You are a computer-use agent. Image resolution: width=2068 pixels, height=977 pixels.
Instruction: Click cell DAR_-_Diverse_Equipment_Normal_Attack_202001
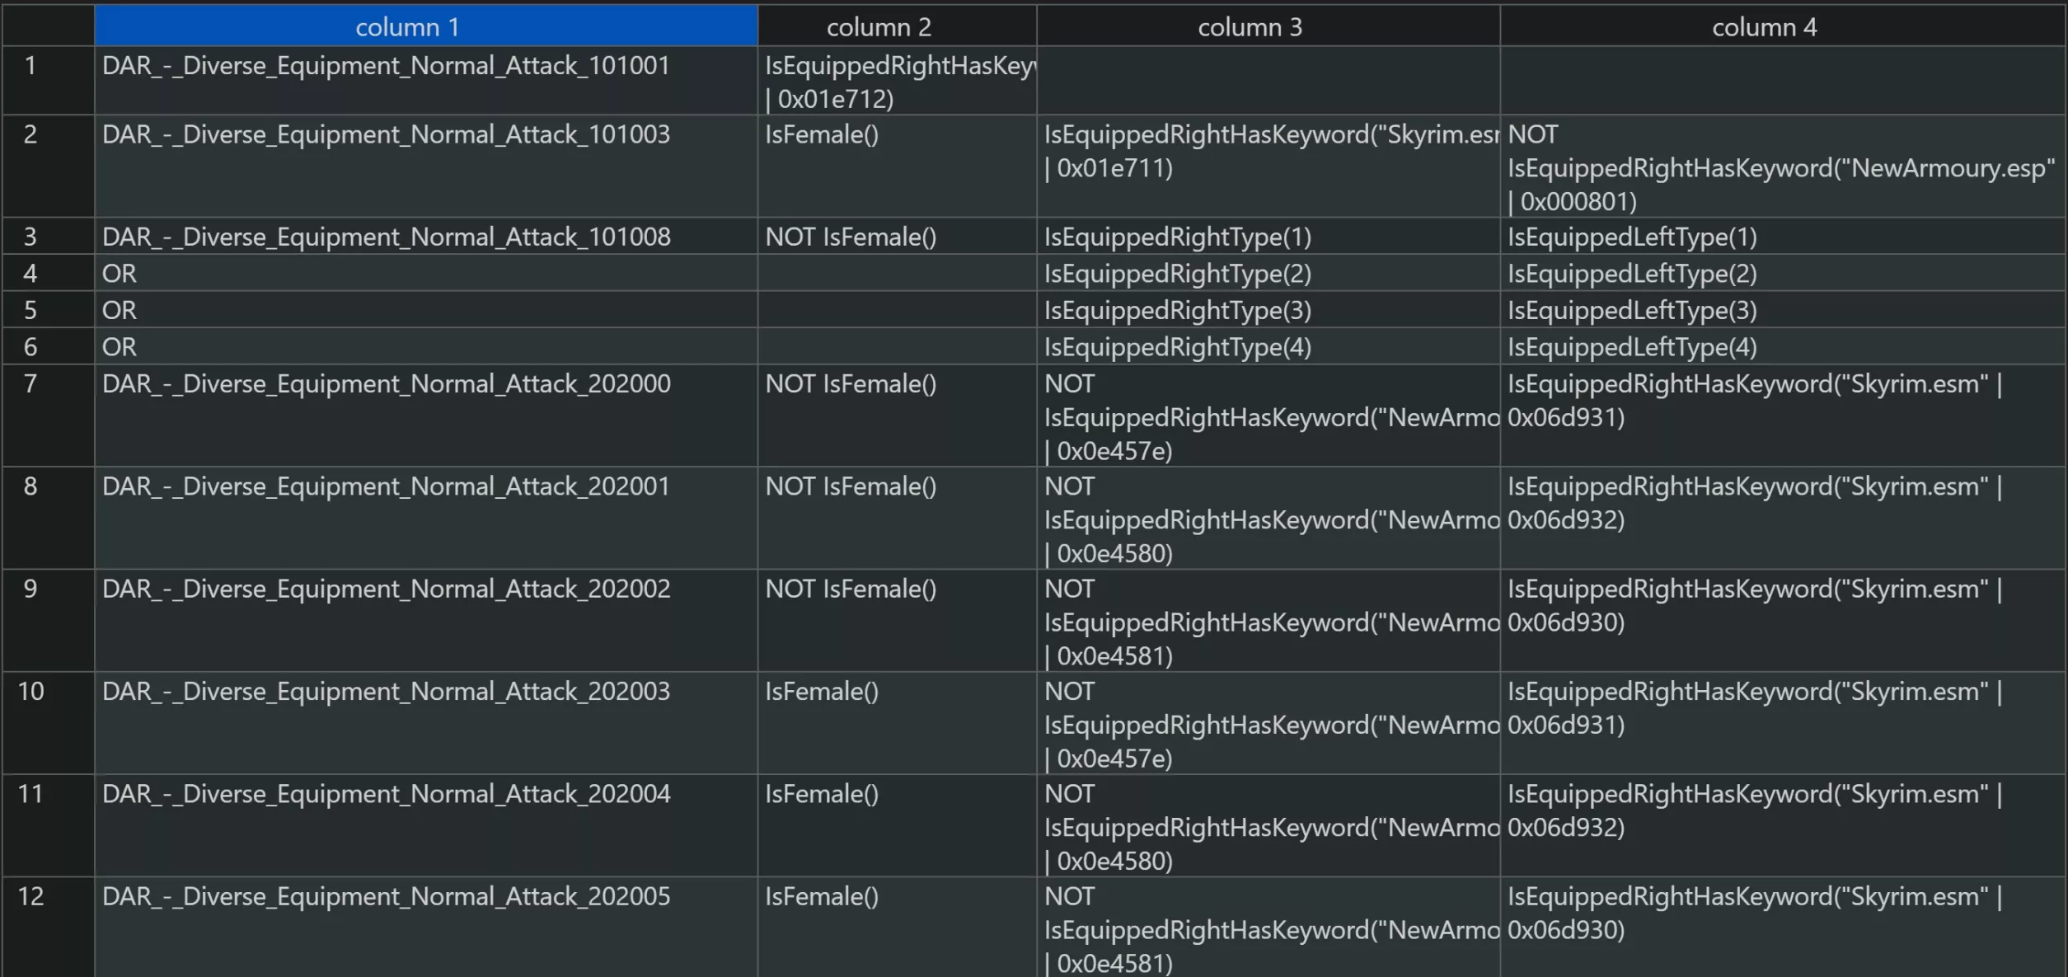click(x=425, y=519)
